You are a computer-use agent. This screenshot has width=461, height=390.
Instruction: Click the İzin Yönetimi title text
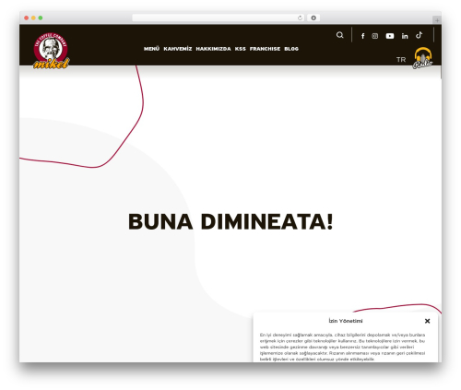346,321
